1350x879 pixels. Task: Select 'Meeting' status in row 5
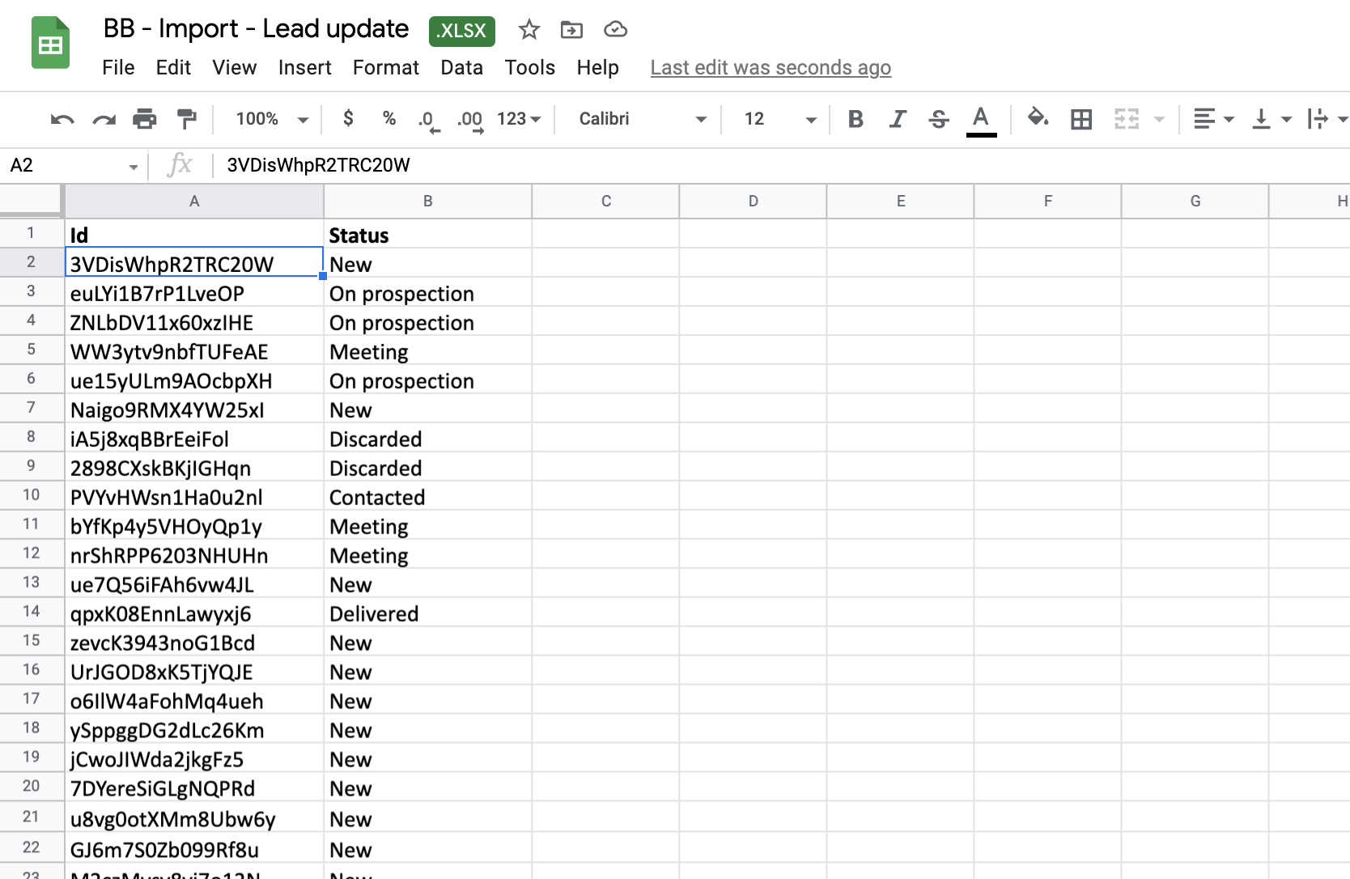[427, 350]
